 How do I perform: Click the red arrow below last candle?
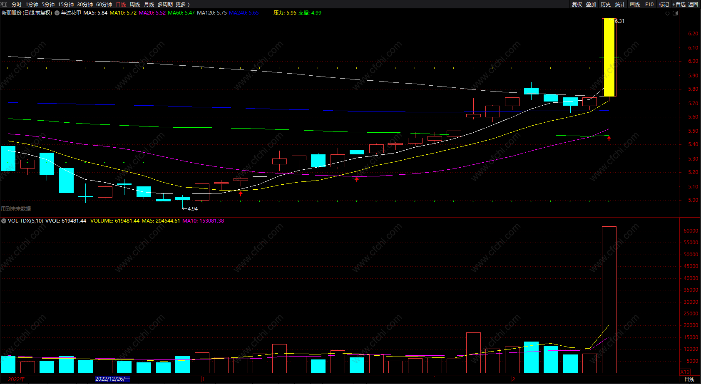pyautogui.click(x=609, y=139)
